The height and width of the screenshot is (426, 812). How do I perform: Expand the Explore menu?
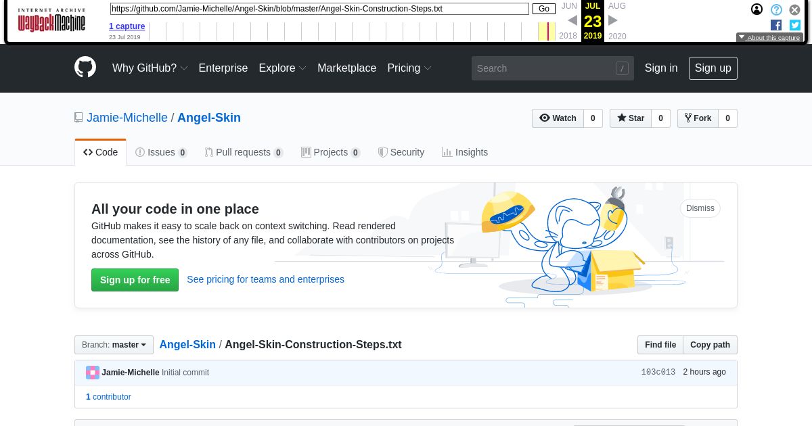click(x=283, y=68)
